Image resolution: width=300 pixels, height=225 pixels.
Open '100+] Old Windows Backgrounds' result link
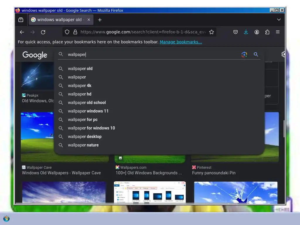tap(149, 173)
